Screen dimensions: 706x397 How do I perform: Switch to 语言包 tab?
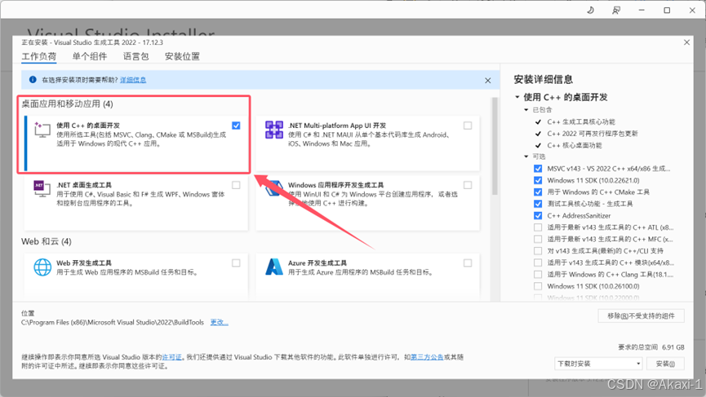point(136,56)
